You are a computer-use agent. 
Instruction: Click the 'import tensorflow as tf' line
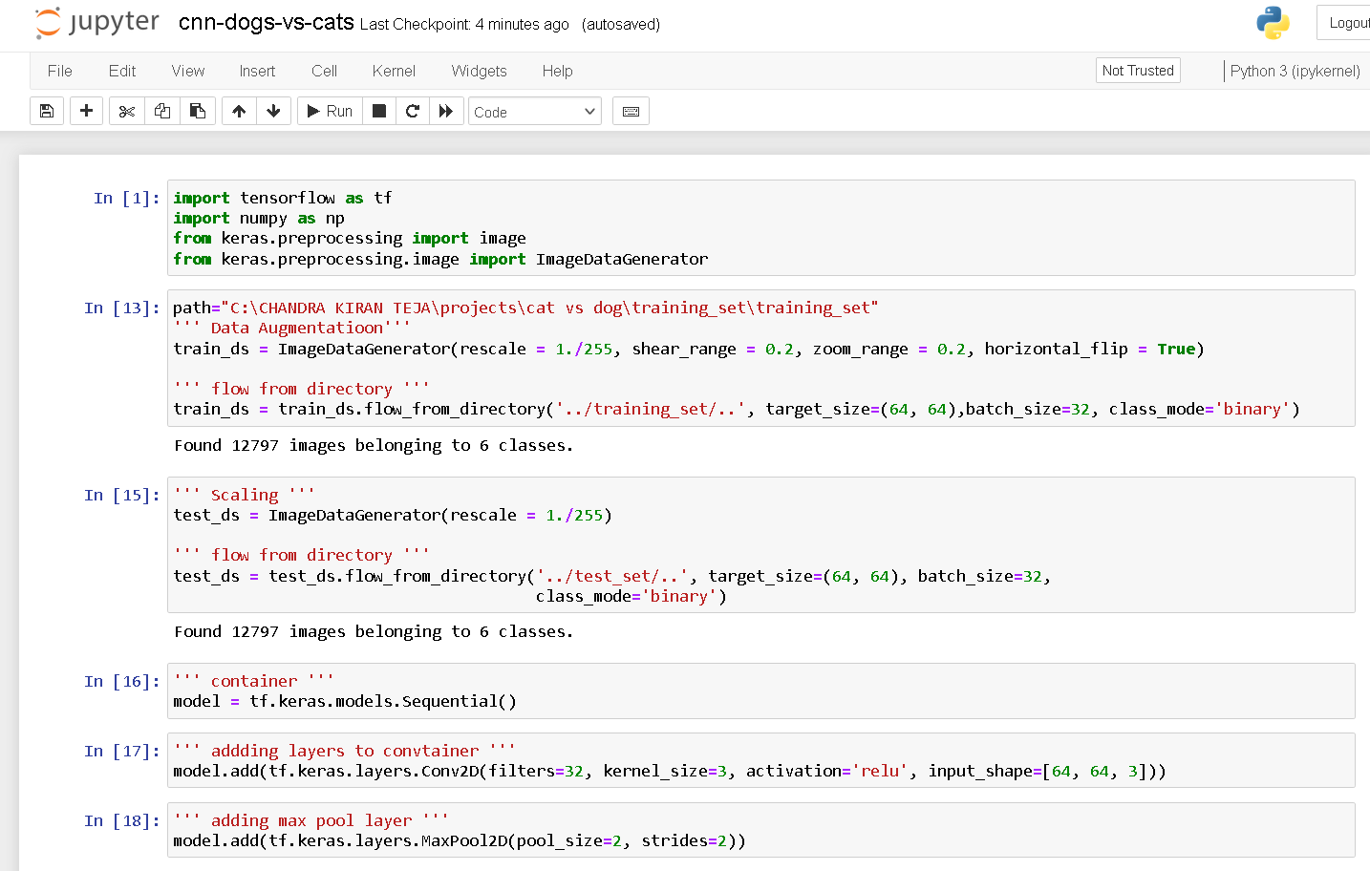pos(283,198)
